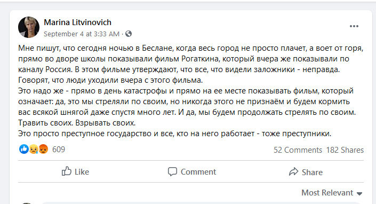Viewport: 376px width, 204px height.
Task: View the 182 Shares list
Action: (345, 150)
